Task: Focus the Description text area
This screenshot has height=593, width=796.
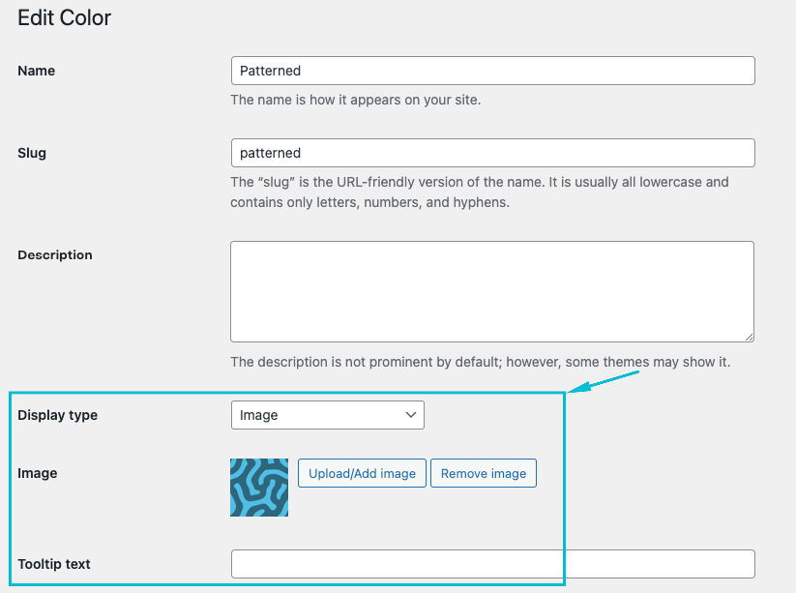Action: pyautogui.click(x=492, y=291)
